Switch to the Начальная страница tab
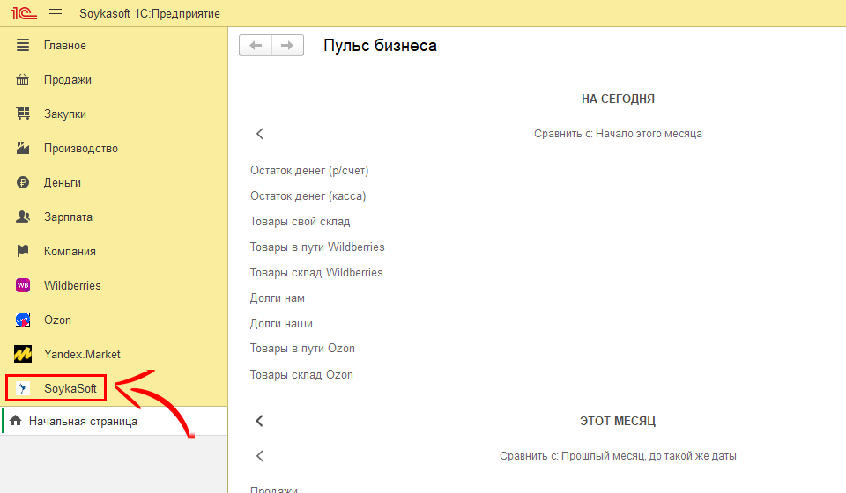Viewport: 846px width, 493px height. 83,421
